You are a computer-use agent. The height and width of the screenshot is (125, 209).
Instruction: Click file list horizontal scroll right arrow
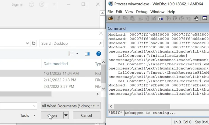tap(98, 94)
